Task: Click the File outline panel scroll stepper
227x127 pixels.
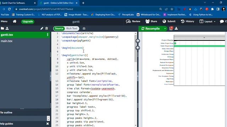Action: click(48, 119)
